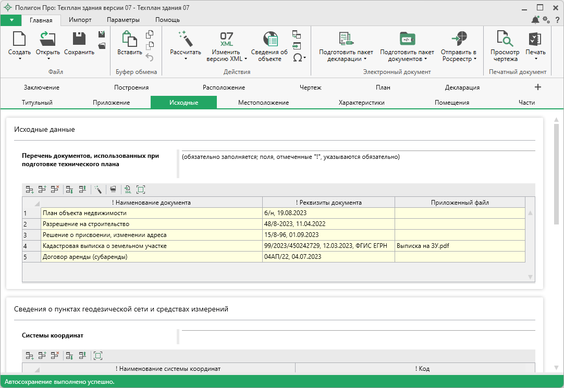Click the Paste (Вставить) clipboard icon
The height and width of the screenshot is (388, 564).
click(129, 39)
